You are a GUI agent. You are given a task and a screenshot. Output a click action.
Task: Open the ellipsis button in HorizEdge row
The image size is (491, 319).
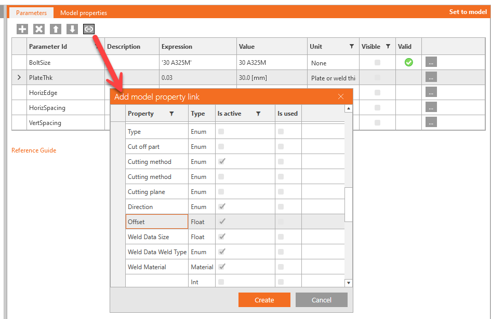click(431, 92)
